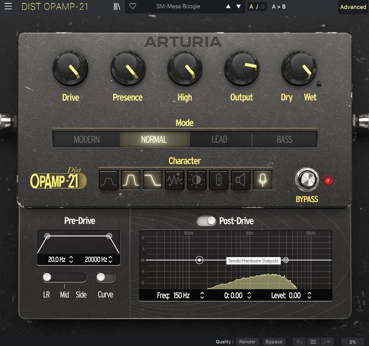Set the LR/Mid/Side selector switch
Screen dimensions: 369x346
pyautogui.click(x=65, y=277)
